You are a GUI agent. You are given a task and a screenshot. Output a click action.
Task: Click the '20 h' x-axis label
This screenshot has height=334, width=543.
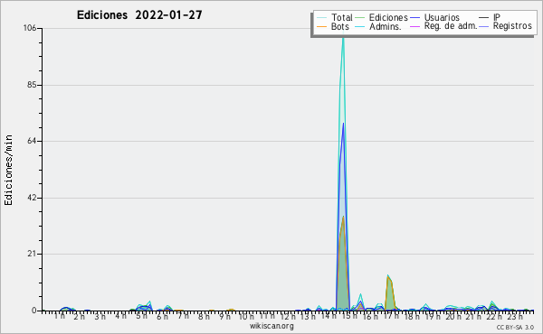(x=453, y=316)
